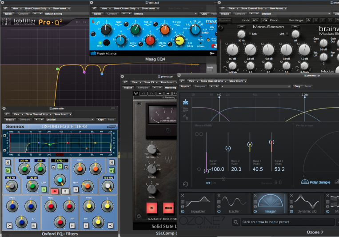Click the Pro-Q 2 undo arrow

78,22
